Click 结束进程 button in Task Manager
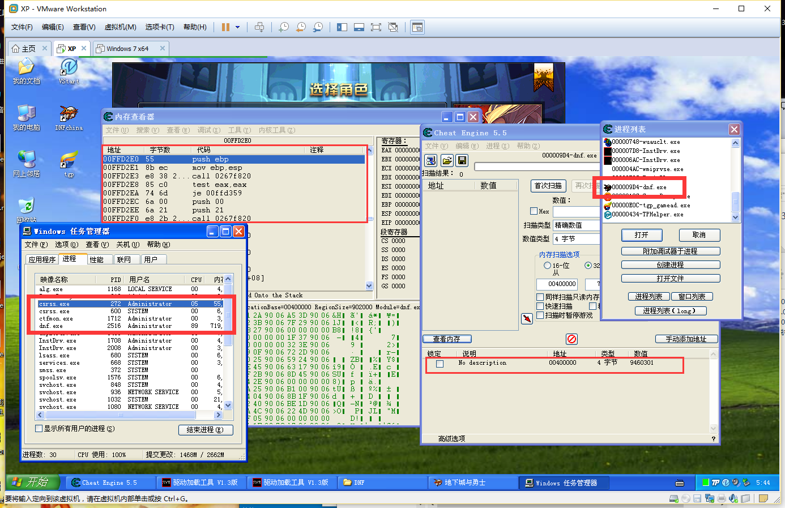 point(205,430)
